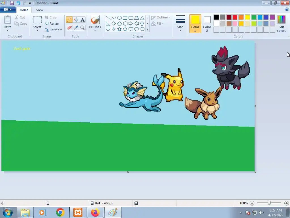Open Edit colors dialog

pos(281,24)
